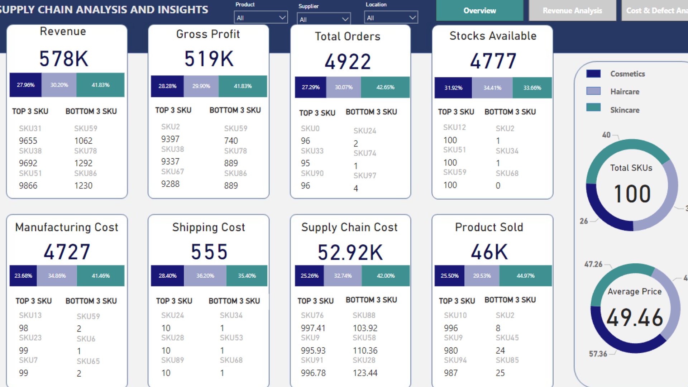Image resolution: width=688 pixels, height=387 pixels.
Task: Click the Revenue 41.83% bar segment
Action: tap(100, 85)
